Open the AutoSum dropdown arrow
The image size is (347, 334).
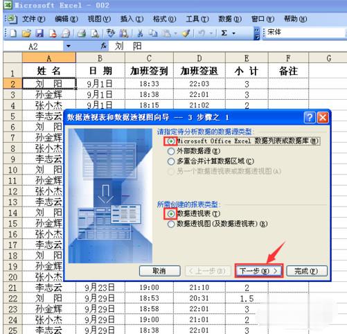click(x=233, y=33)
